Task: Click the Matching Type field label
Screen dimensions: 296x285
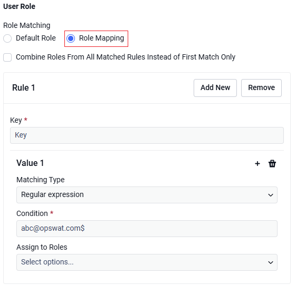Action: (41, 180)
